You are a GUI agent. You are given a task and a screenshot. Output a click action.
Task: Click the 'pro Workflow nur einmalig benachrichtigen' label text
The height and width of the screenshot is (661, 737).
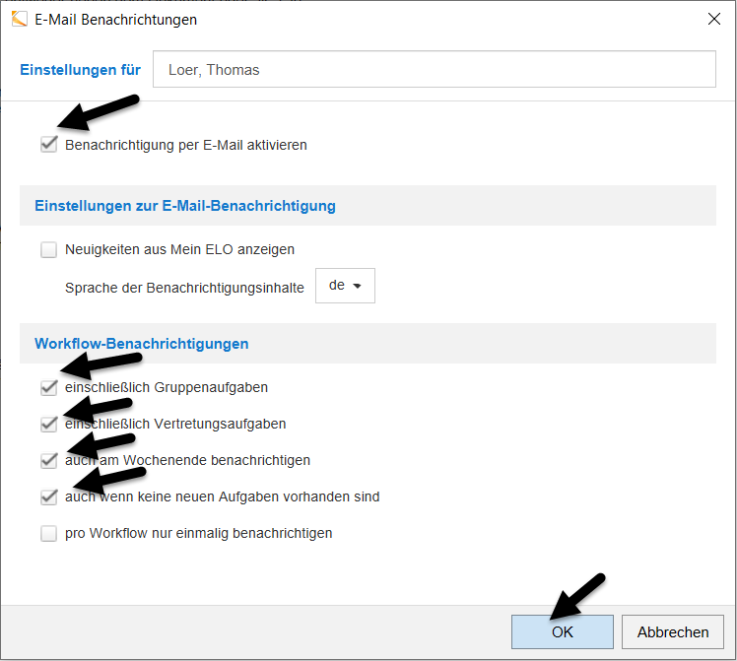tap(198, 533)
